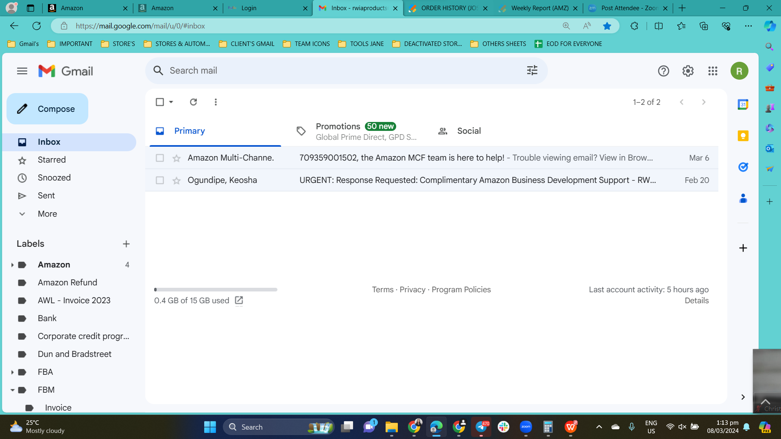
Task: Get add-ons plus icon in Gmail side panel
Action: pos(743,248)
